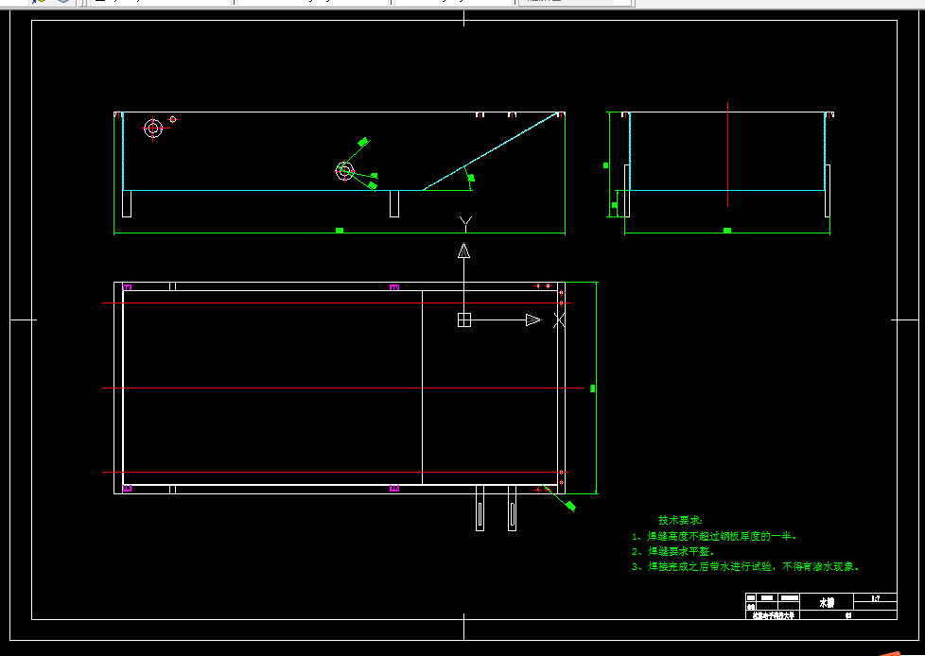This screenshot has width=925, height=656.
Task: Select the drain hole circle at tank bottom
Action: pyautogui.click(x=344, y=171)
